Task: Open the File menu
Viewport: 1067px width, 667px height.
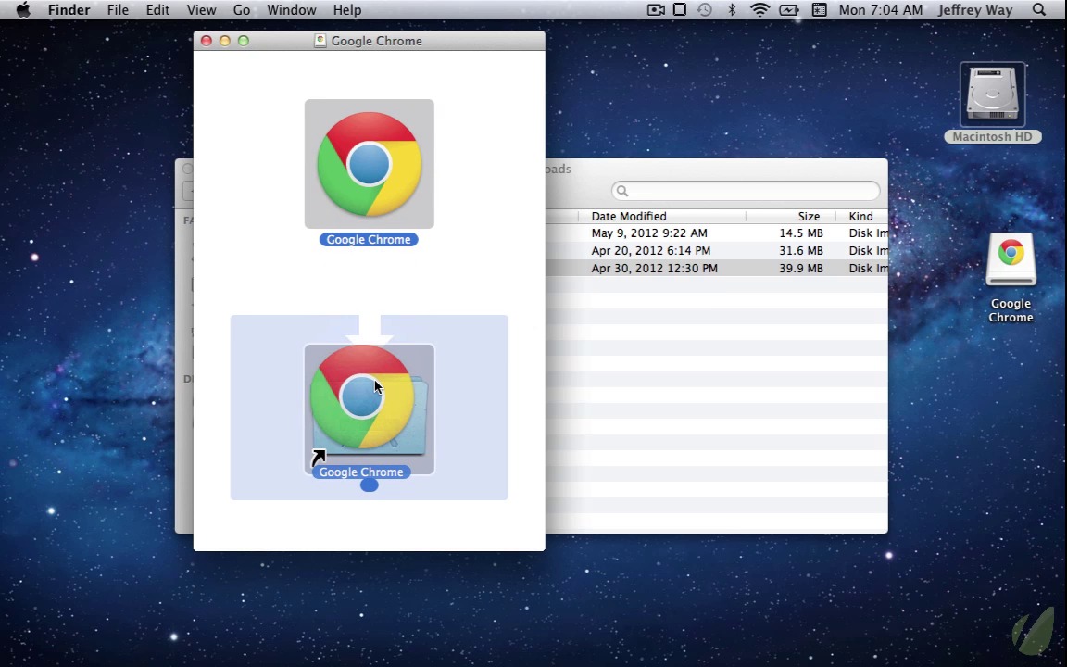Action: pyautogui.click(x=118, y=10)
